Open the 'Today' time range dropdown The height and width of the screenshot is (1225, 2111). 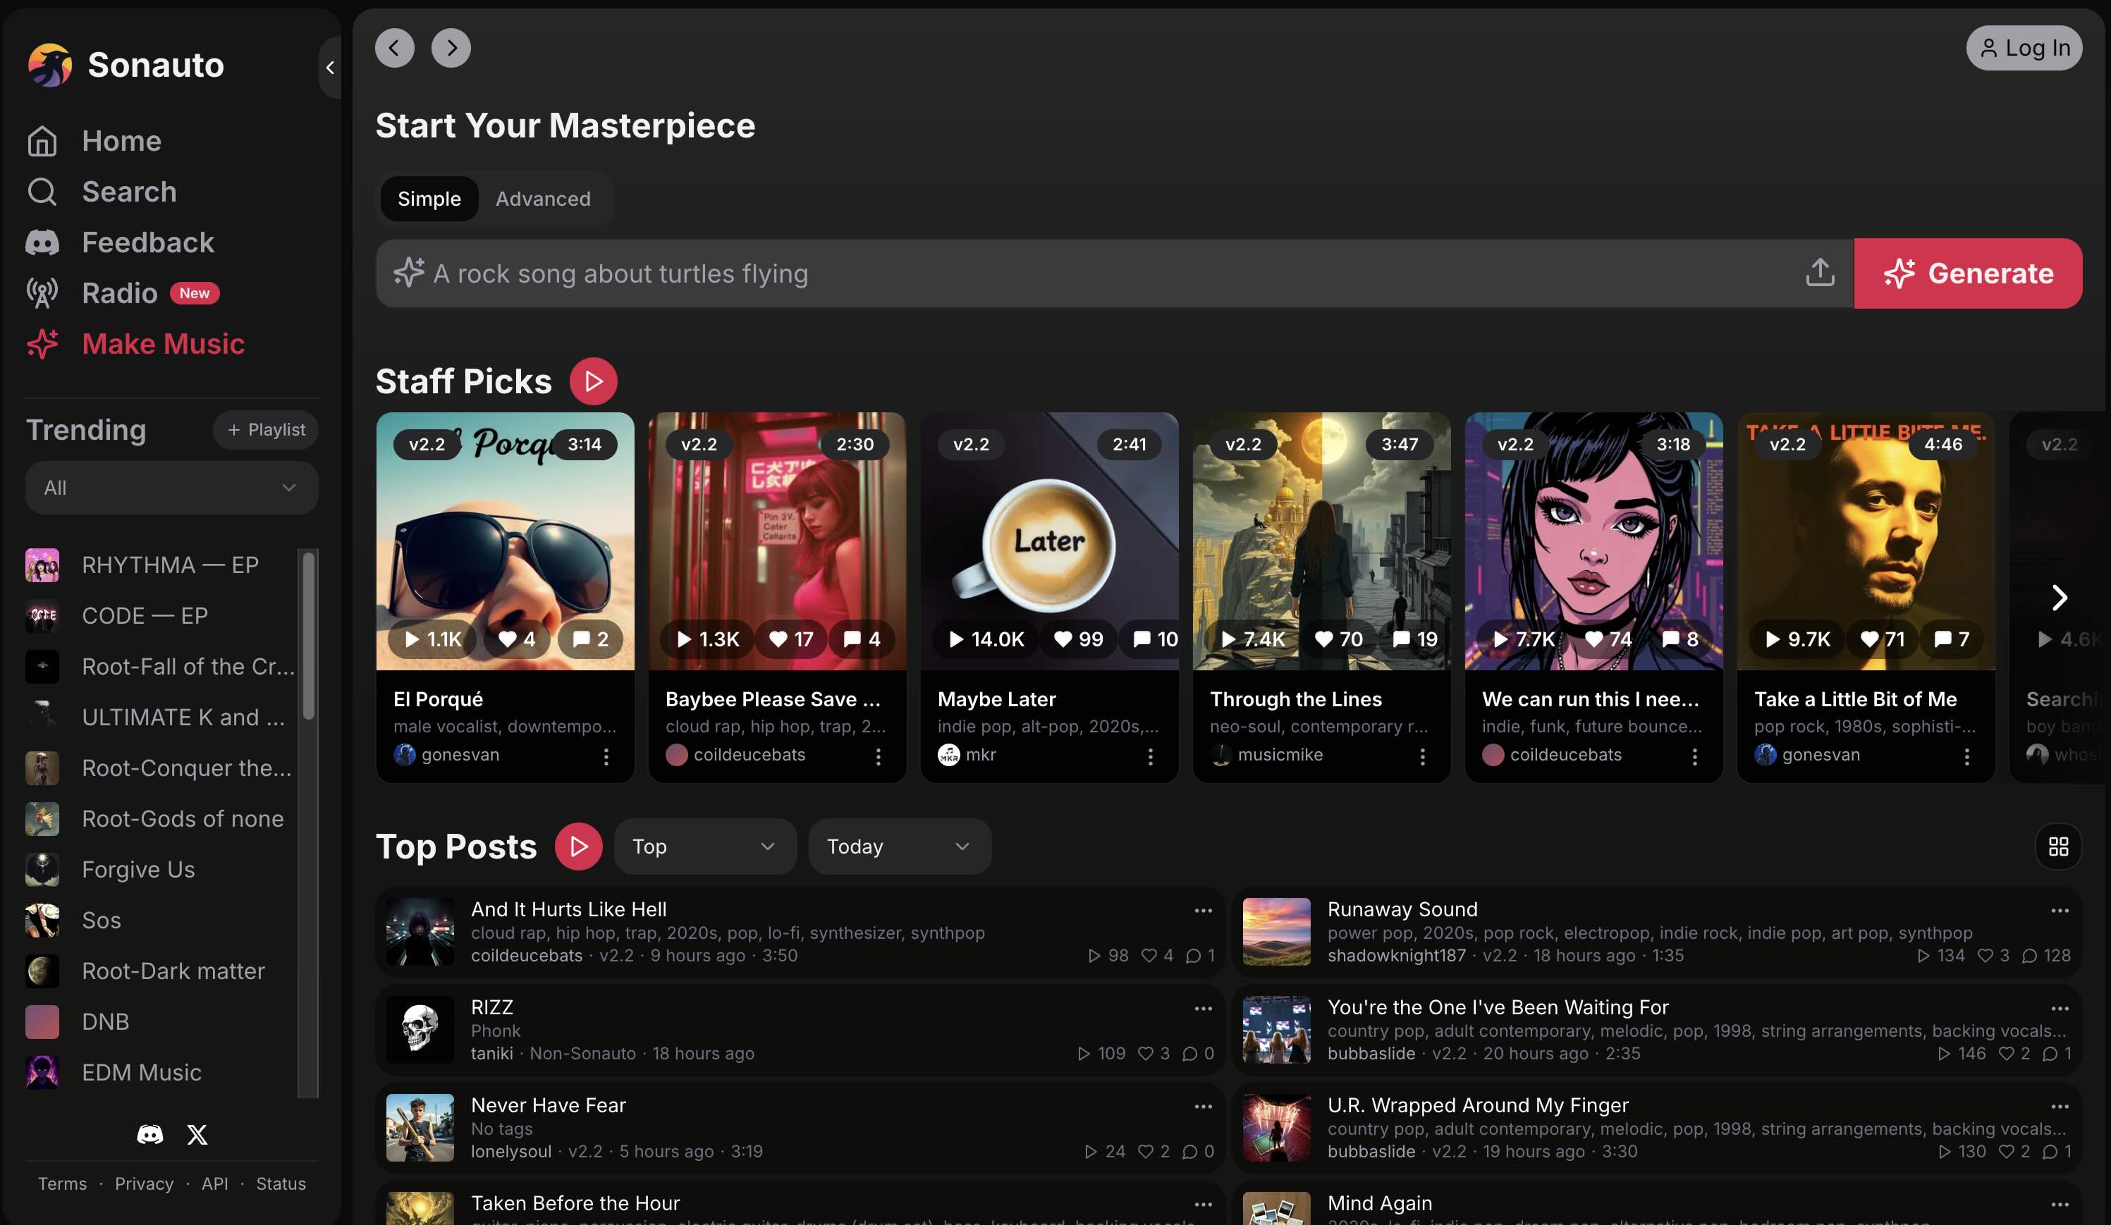899,847
